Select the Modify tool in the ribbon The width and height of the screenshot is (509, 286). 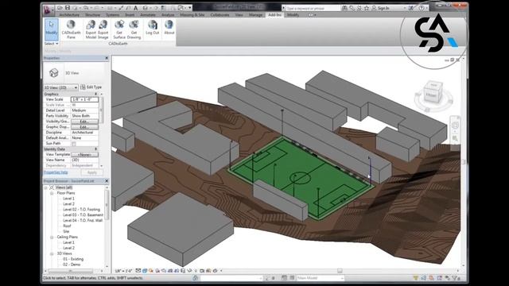coord(51,29)
